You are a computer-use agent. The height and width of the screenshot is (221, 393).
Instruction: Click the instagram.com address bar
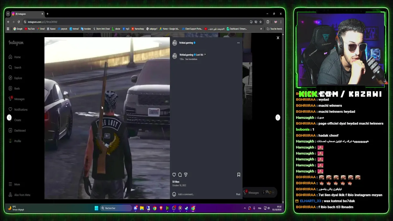coord(135,22)
